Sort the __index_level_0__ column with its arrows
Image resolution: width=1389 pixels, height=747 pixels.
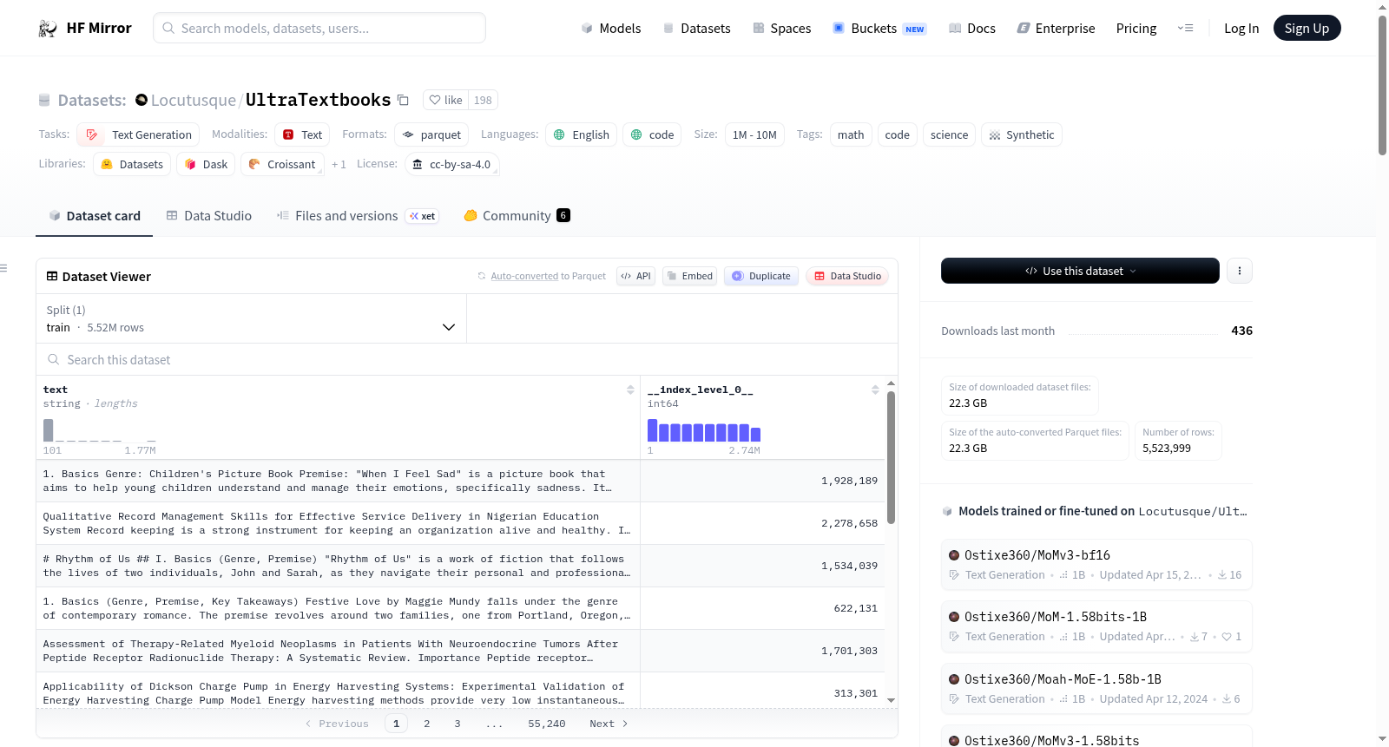click(875, 390)
